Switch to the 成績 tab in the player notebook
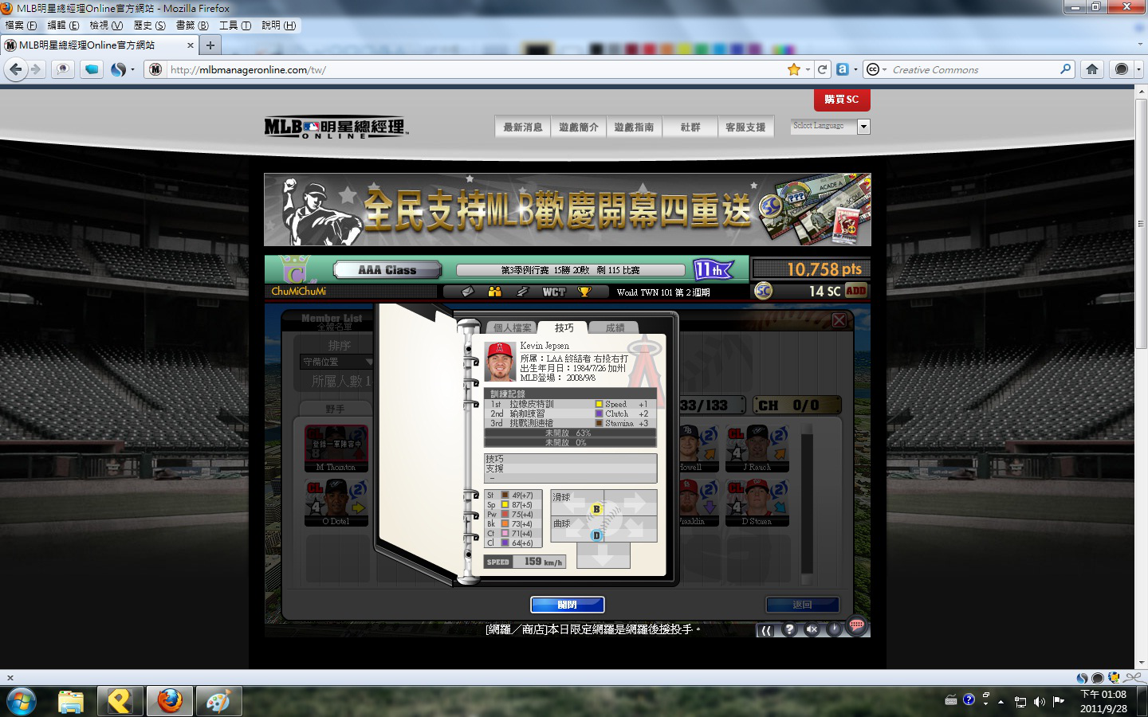Image resolution: width=1148 pixels, height=717 pixels. click(x=615, y=327)
